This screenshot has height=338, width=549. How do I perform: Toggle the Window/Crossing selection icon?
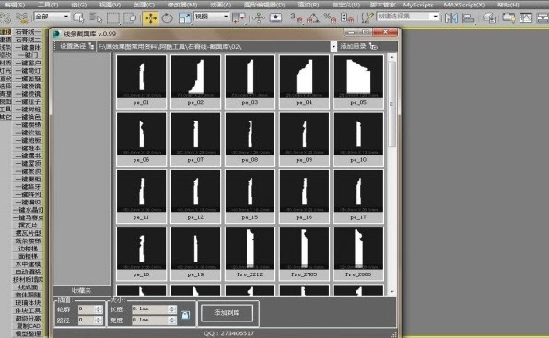point(130,17)
